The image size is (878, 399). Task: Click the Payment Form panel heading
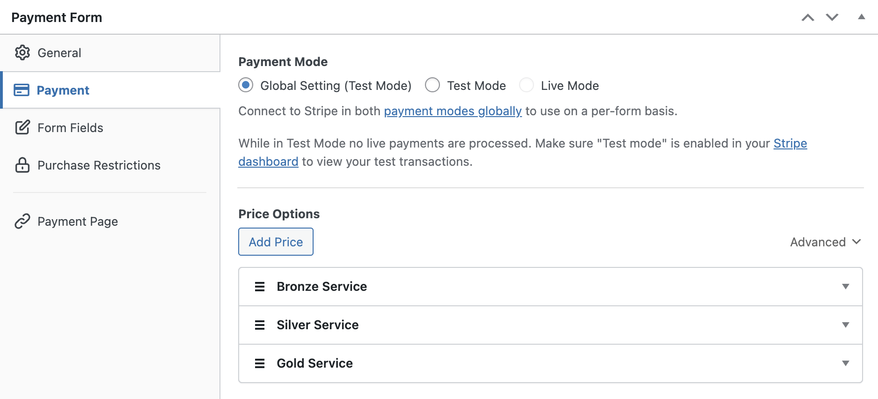click(57, 17)
